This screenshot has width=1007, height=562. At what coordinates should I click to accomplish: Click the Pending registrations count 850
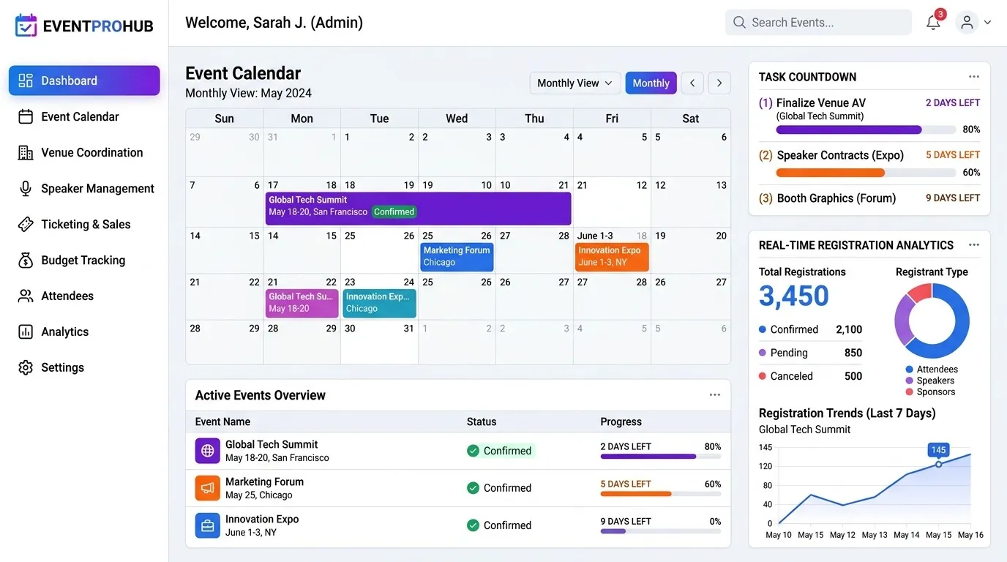coord(853,353)
